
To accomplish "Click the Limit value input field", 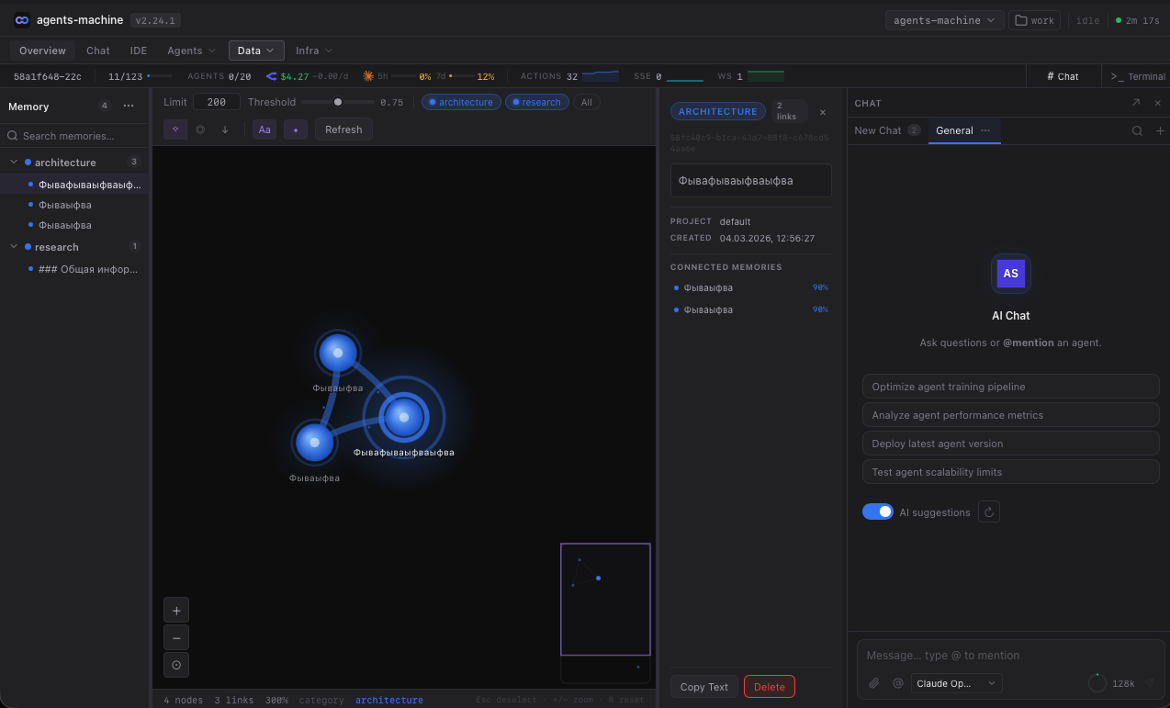I will click(216, 102).
